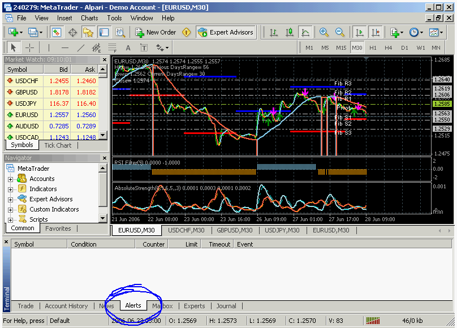Screen dimensions: 457x328
Task: Switch chart to Candlesticks mode
Action: tap(290, 32)
